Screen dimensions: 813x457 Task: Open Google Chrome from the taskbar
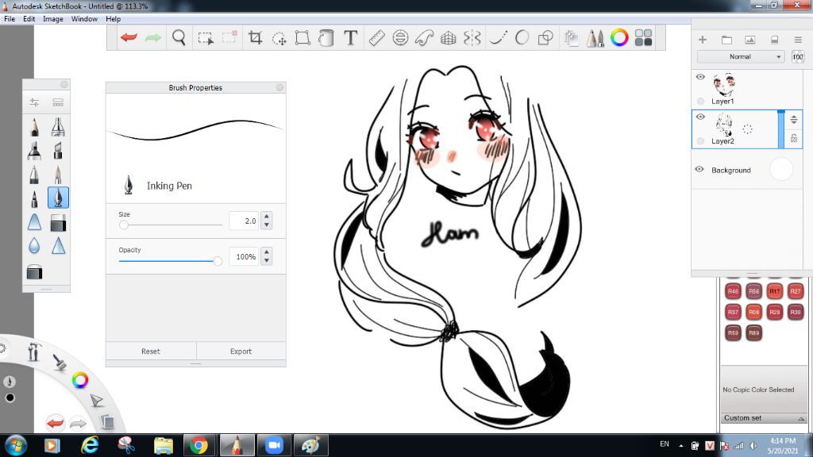pos(198,445)
